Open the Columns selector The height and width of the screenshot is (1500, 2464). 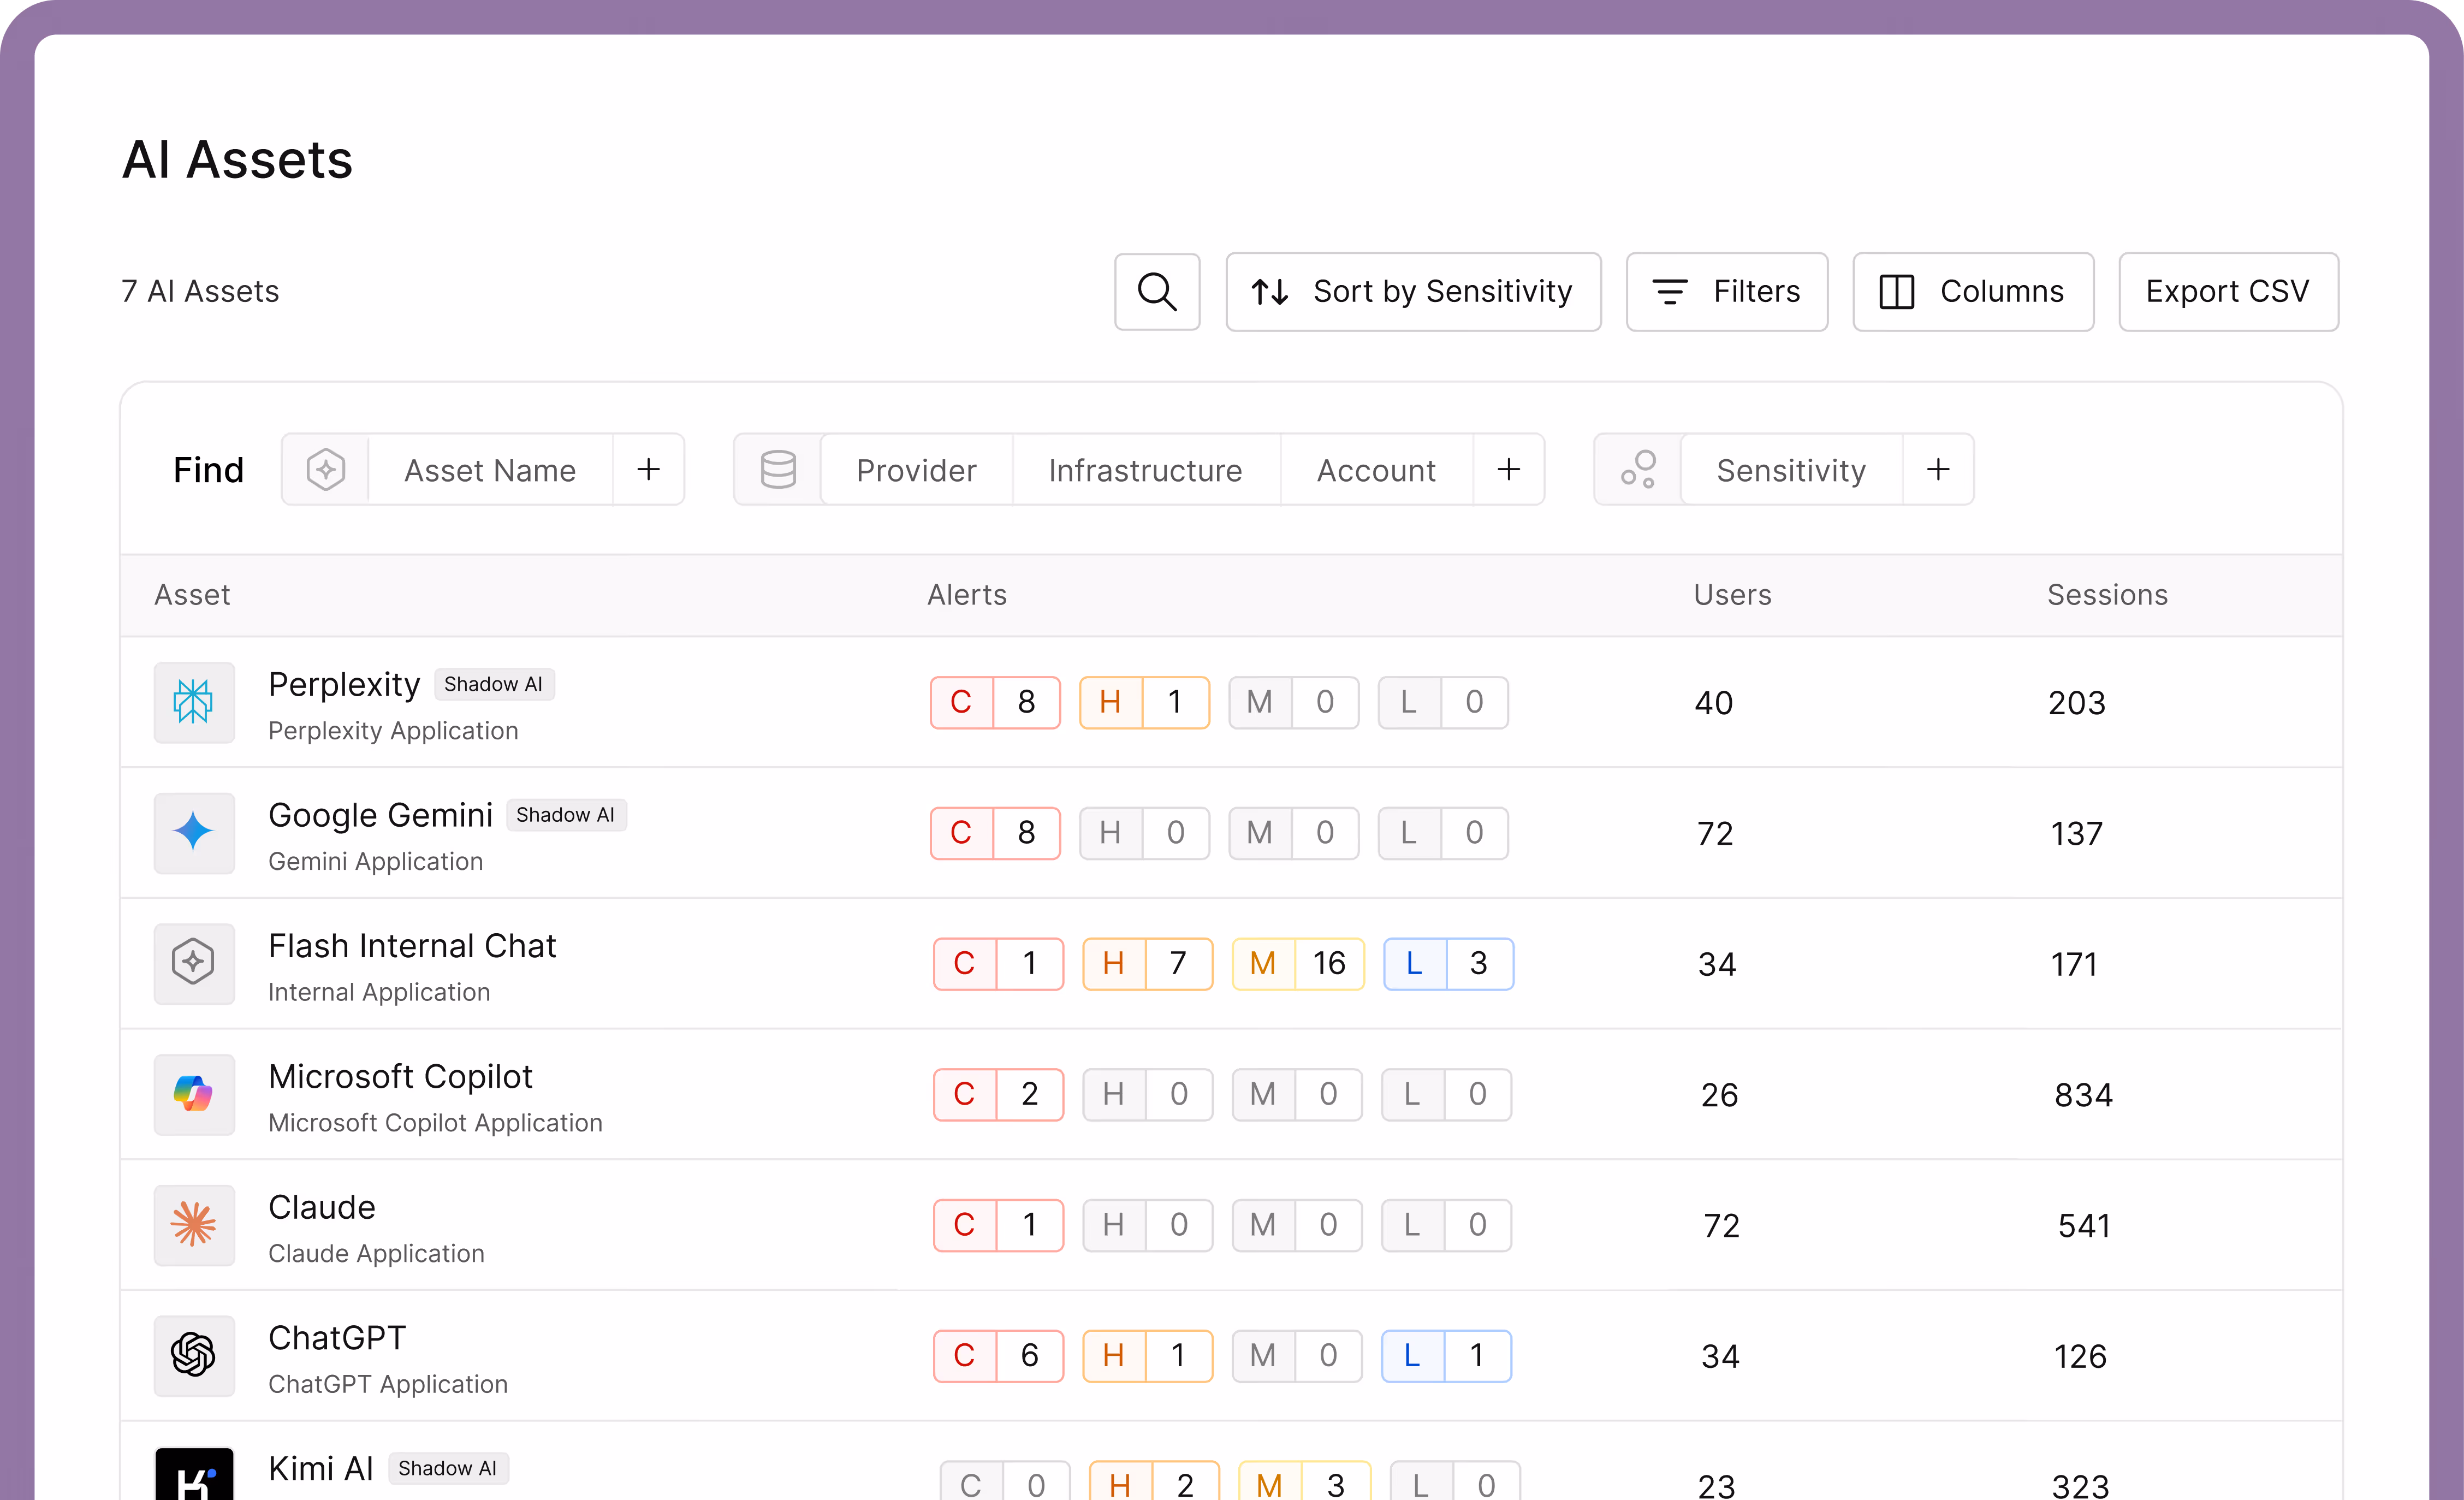tap(1972, 292)
